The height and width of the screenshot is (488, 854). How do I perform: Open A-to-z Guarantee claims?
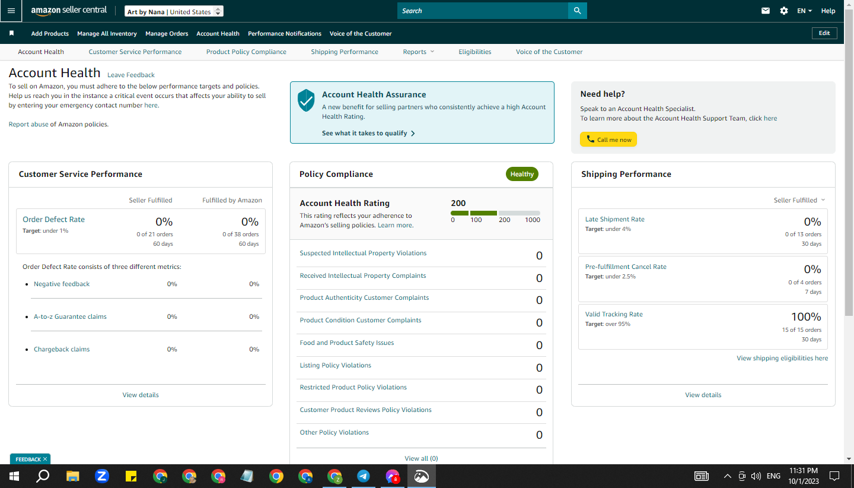tap(70, 316)
